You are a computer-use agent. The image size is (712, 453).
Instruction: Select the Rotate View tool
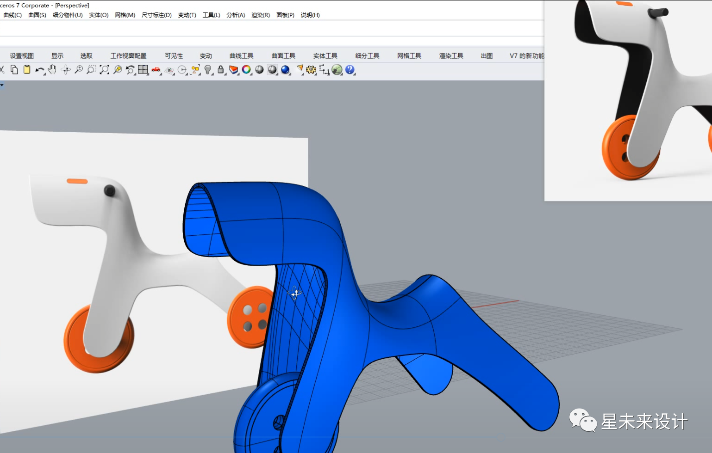[66, 70]
